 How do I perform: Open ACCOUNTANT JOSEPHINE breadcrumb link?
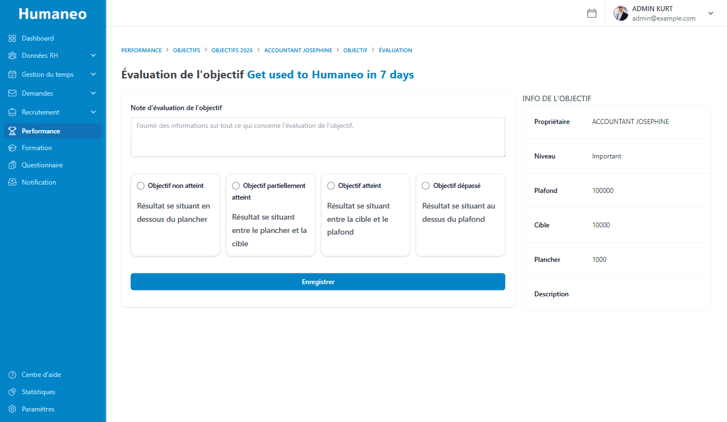tap(298, 50)
